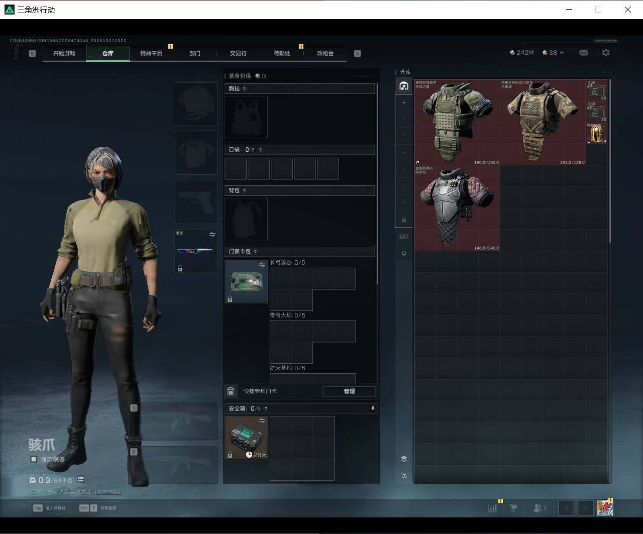Open the 改枪台 tab
The image size is (643, 534).
325,53
